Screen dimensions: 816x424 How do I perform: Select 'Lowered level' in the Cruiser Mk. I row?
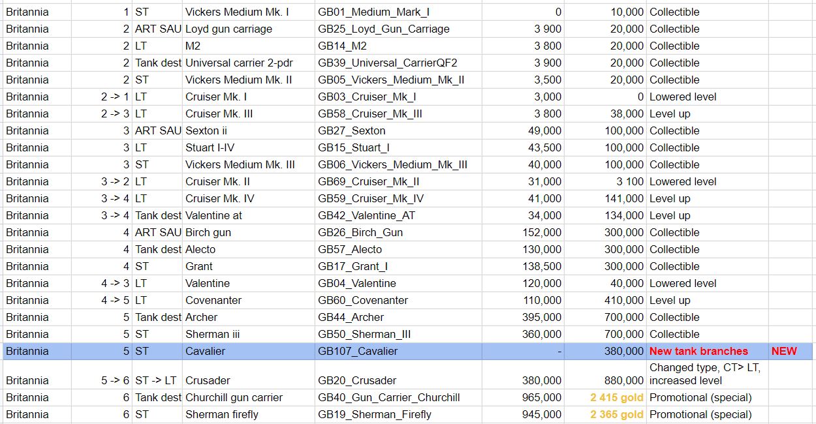point(708,97)
